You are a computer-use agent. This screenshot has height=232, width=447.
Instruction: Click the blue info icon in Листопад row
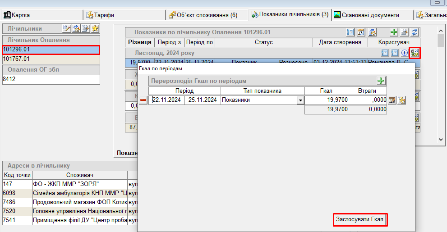pos(405,53)
